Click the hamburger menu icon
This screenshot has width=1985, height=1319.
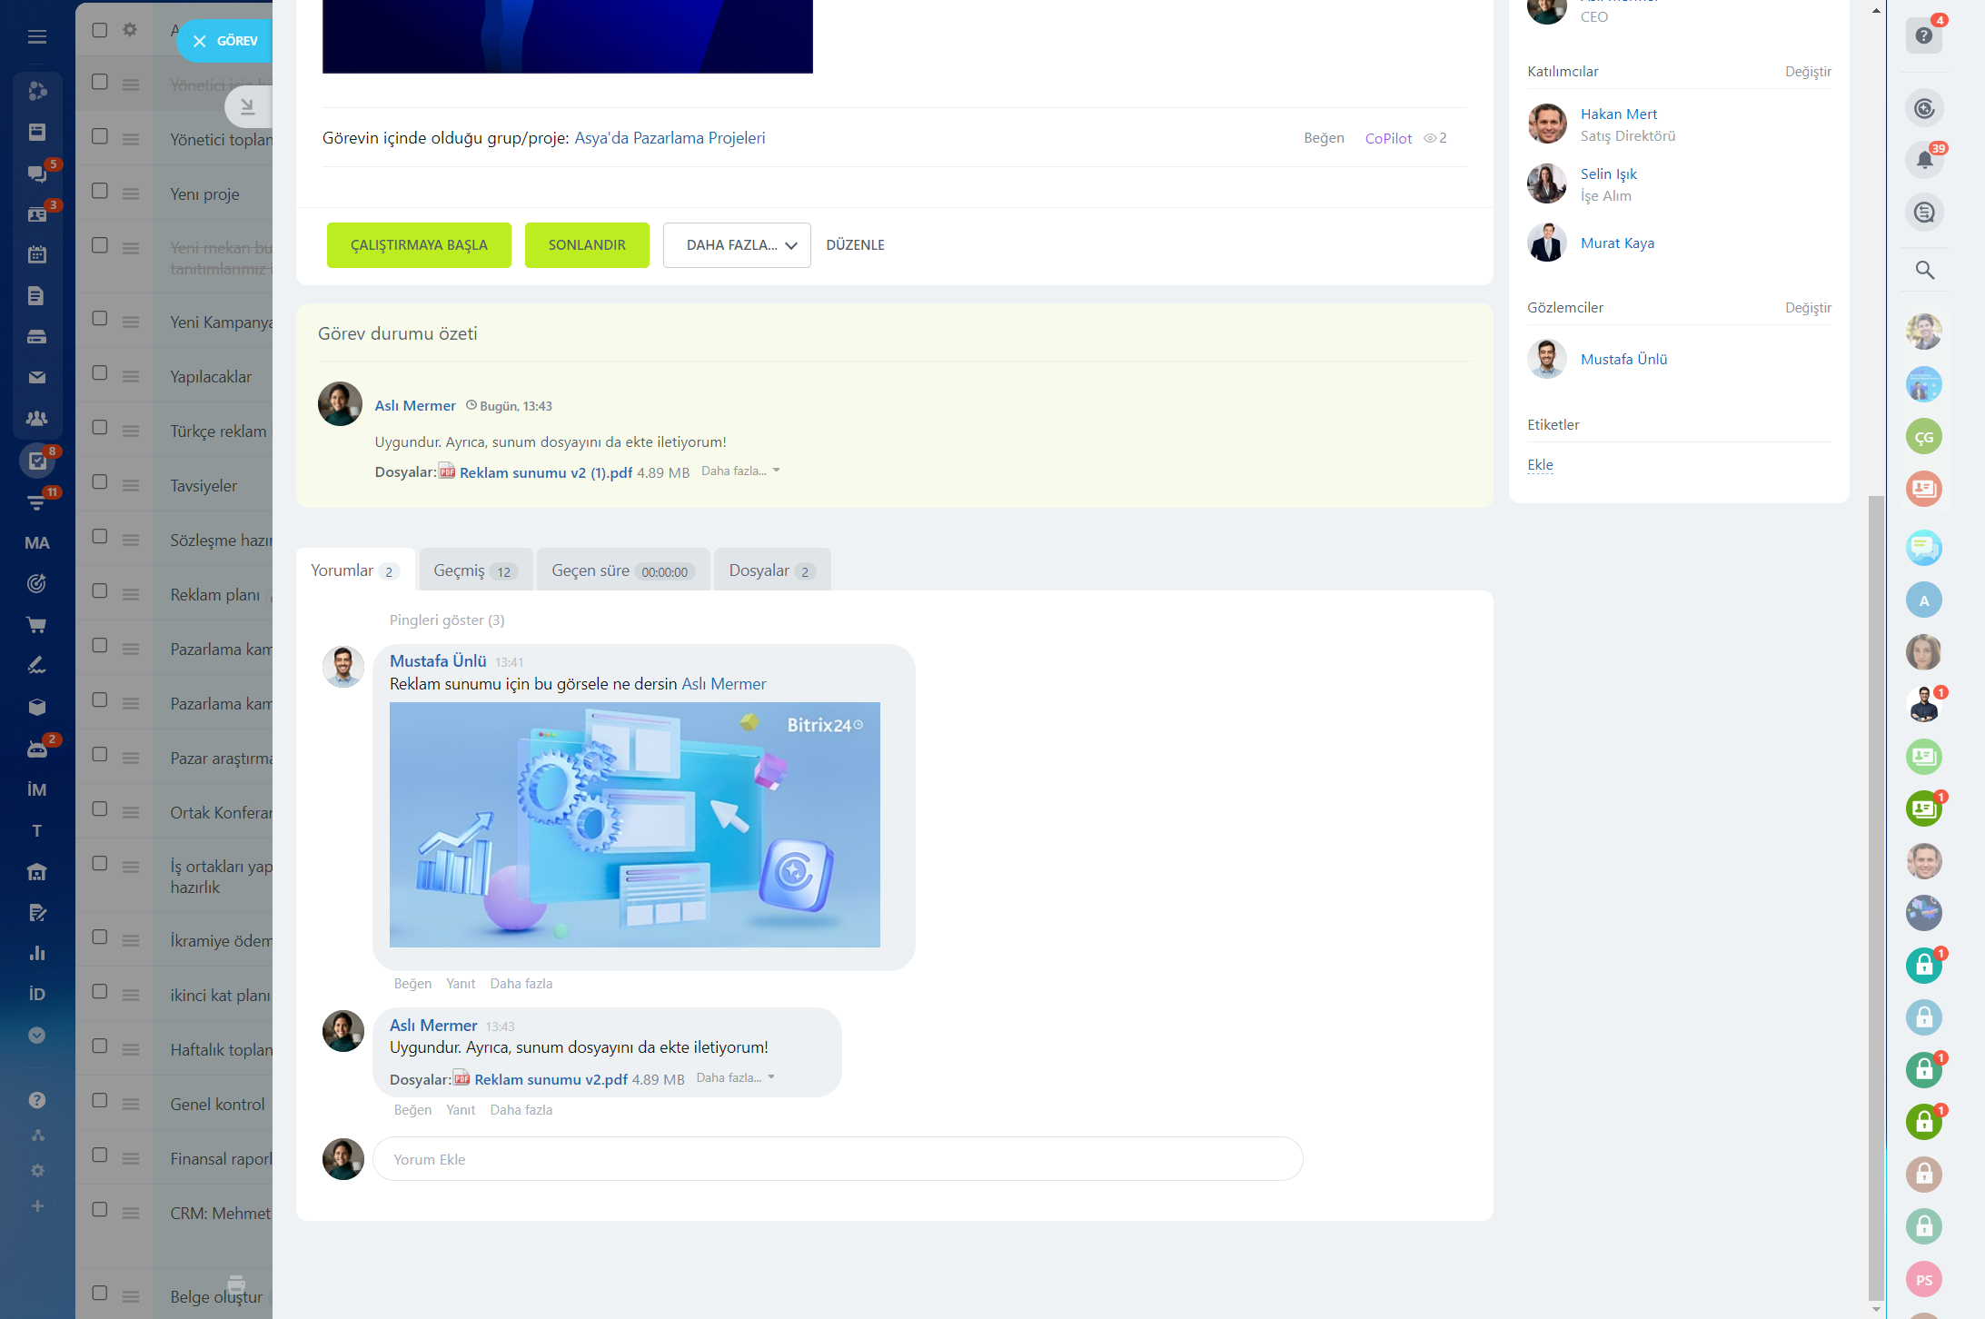(x=36, y=36)
